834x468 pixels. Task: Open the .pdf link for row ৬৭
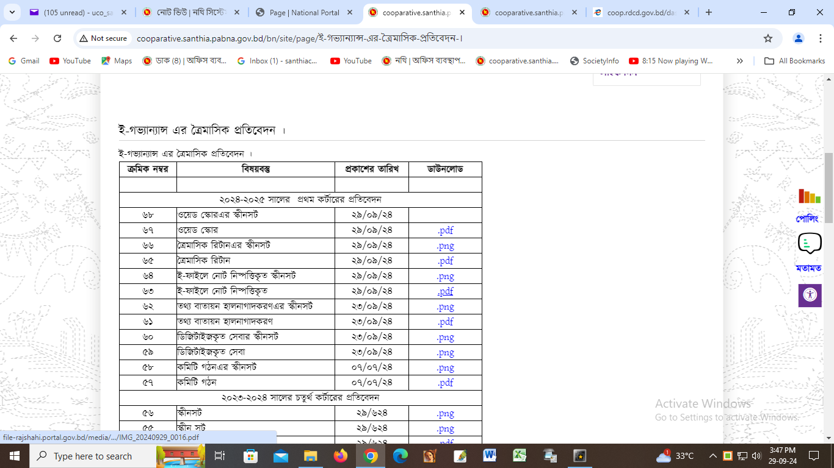445,230
